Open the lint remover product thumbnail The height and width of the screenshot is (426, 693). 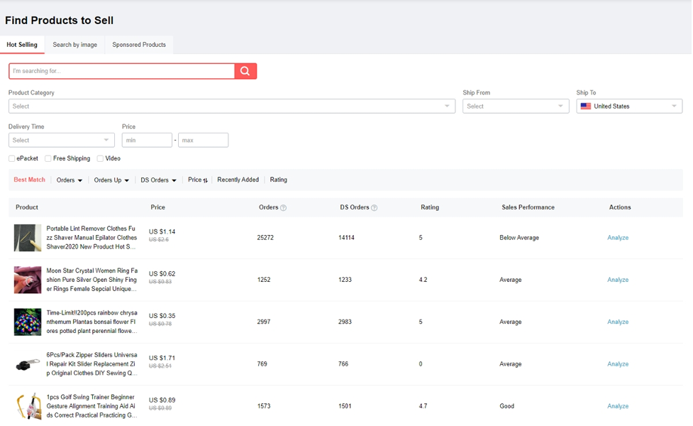pos(28,238)
